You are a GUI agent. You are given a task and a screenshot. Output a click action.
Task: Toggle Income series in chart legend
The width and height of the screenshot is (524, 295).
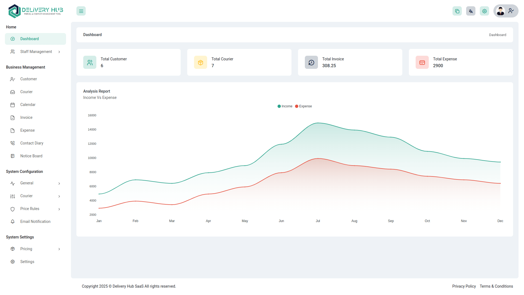[285, 106]
